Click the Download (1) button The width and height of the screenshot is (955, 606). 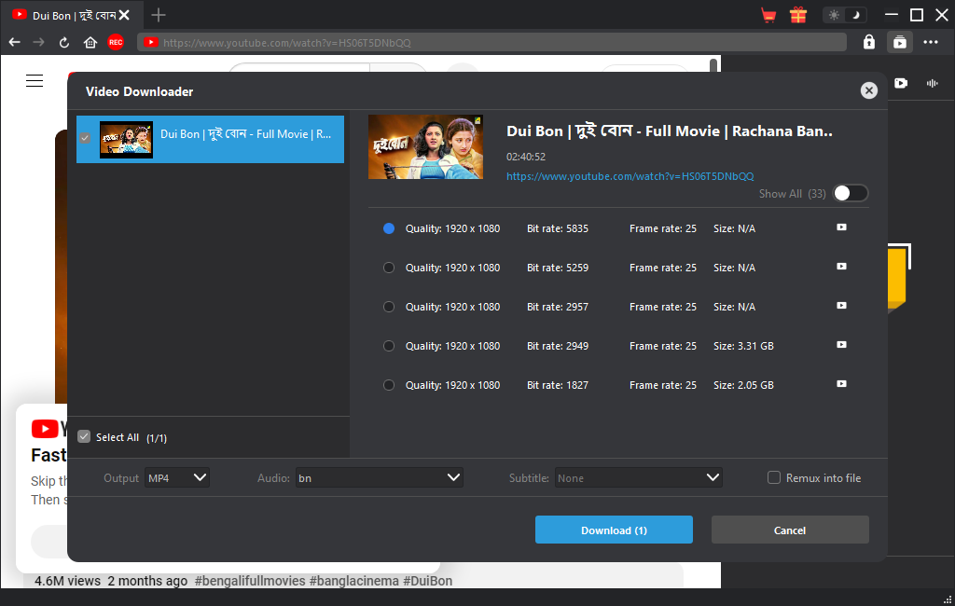coord(614,530)
